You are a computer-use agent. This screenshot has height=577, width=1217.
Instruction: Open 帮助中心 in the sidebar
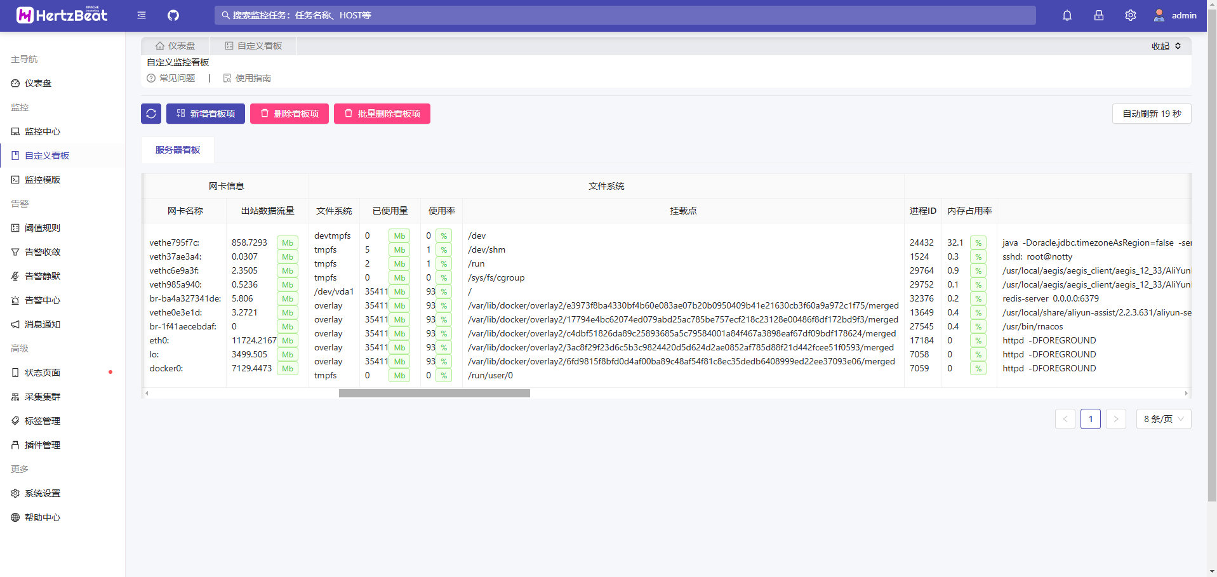click(62, 517)
